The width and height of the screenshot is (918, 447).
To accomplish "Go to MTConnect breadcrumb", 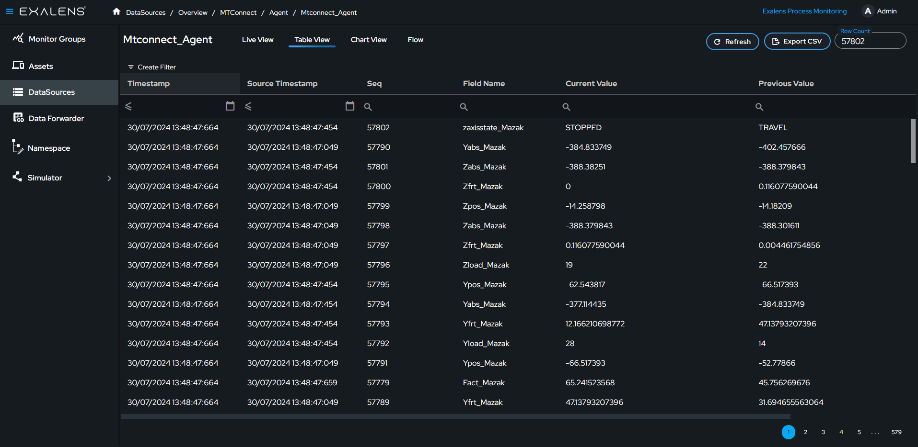I will (238, 12).
